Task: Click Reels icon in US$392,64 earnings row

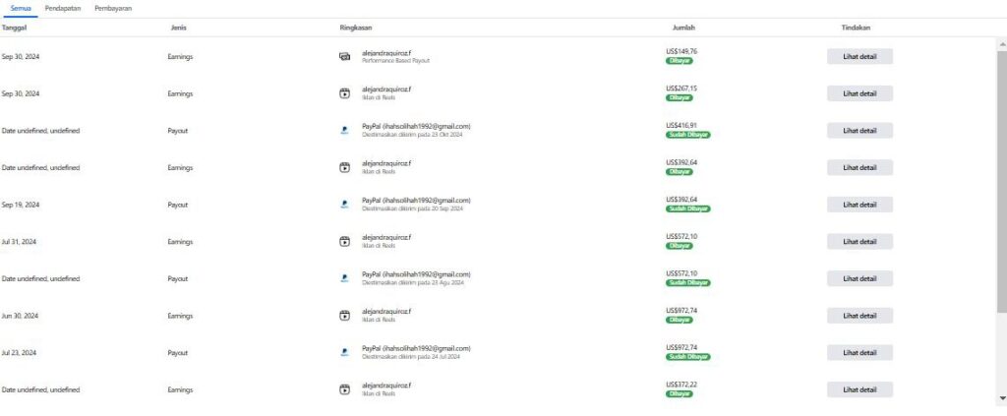Action: [345, 167]
